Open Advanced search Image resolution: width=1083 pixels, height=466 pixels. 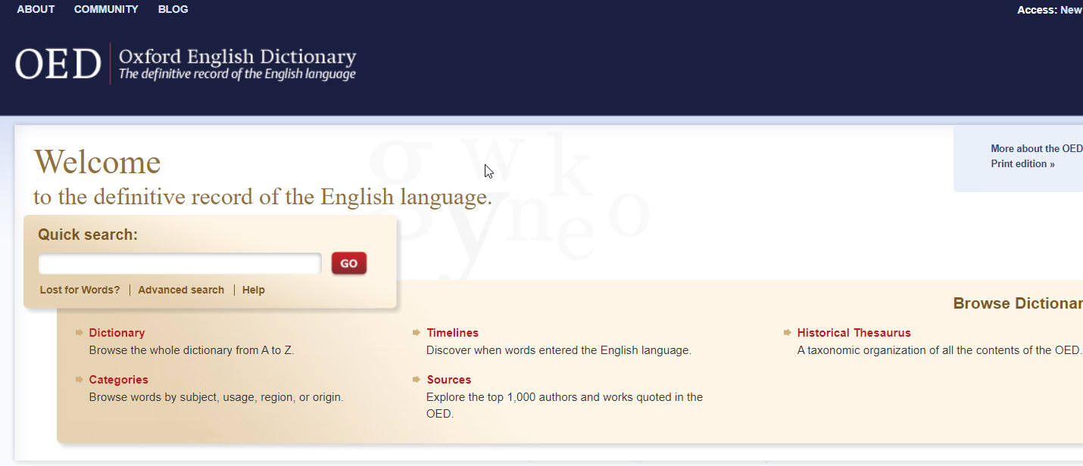pyautogui.click(x=181, y=290)
